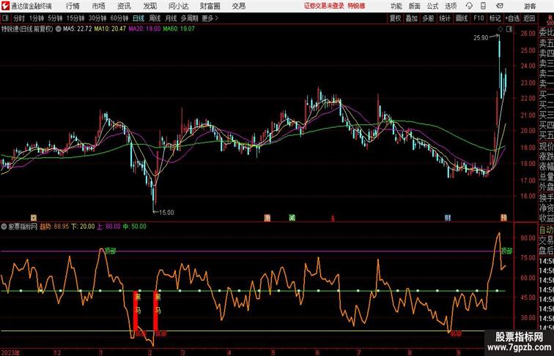Click the MA5: 22.72 value label

coord(78,29)
